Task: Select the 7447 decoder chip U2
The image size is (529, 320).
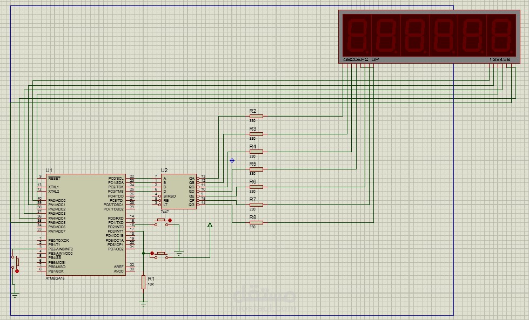Action: [179, 192]
